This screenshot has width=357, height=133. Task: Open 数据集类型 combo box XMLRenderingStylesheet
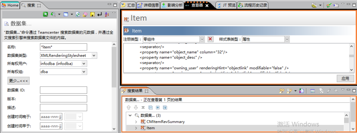point(68,55)
